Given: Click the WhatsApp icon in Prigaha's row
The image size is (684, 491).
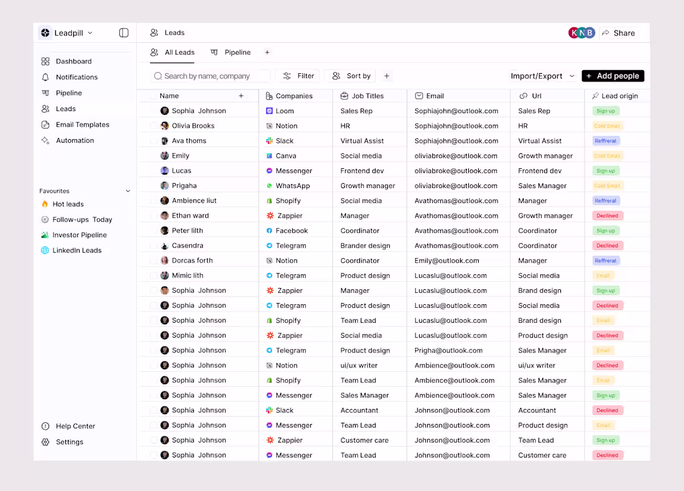Looking at the screenshot, I should click(x=270, y=185).
